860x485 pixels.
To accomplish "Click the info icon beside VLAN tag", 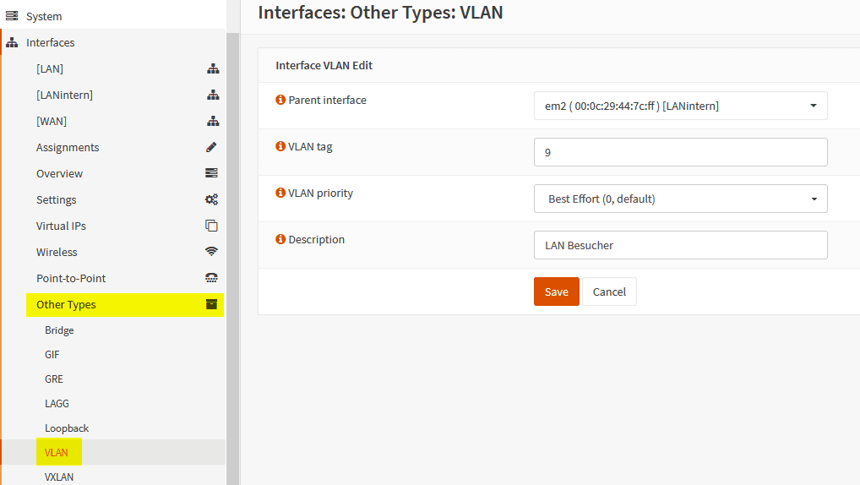I will click(281, 146).
